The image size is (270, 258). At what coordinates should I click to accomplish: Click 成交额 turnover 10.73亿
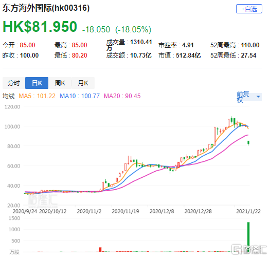coord(141,56)
